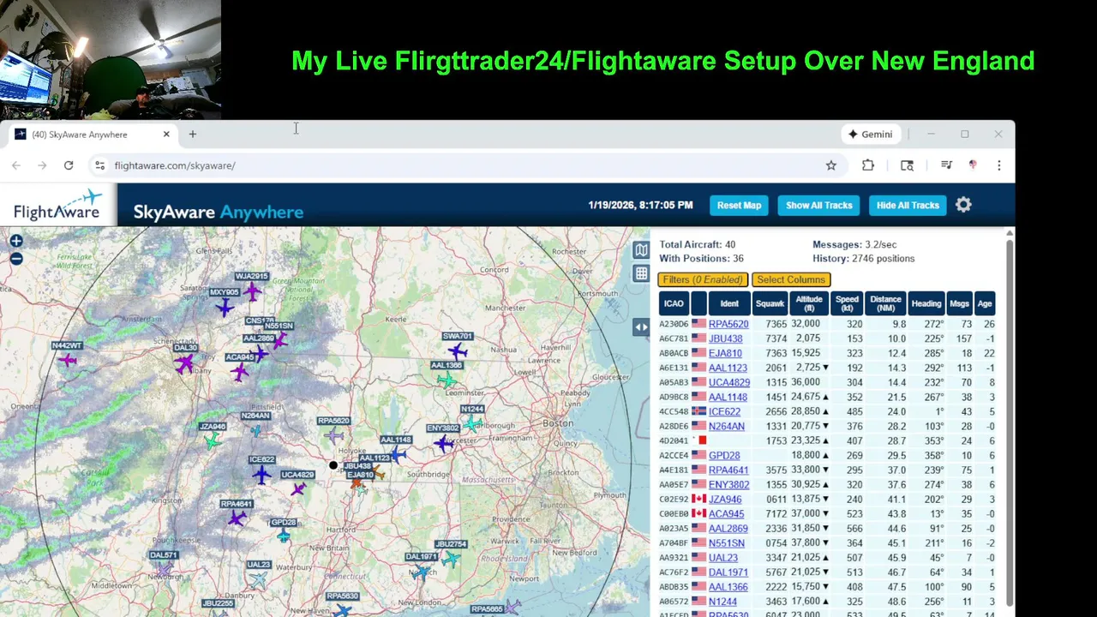This screenshot has height=617, width=1097.
Task: Select the WJA2915 aircraft icon on map
Action: (x=251, y=292)
